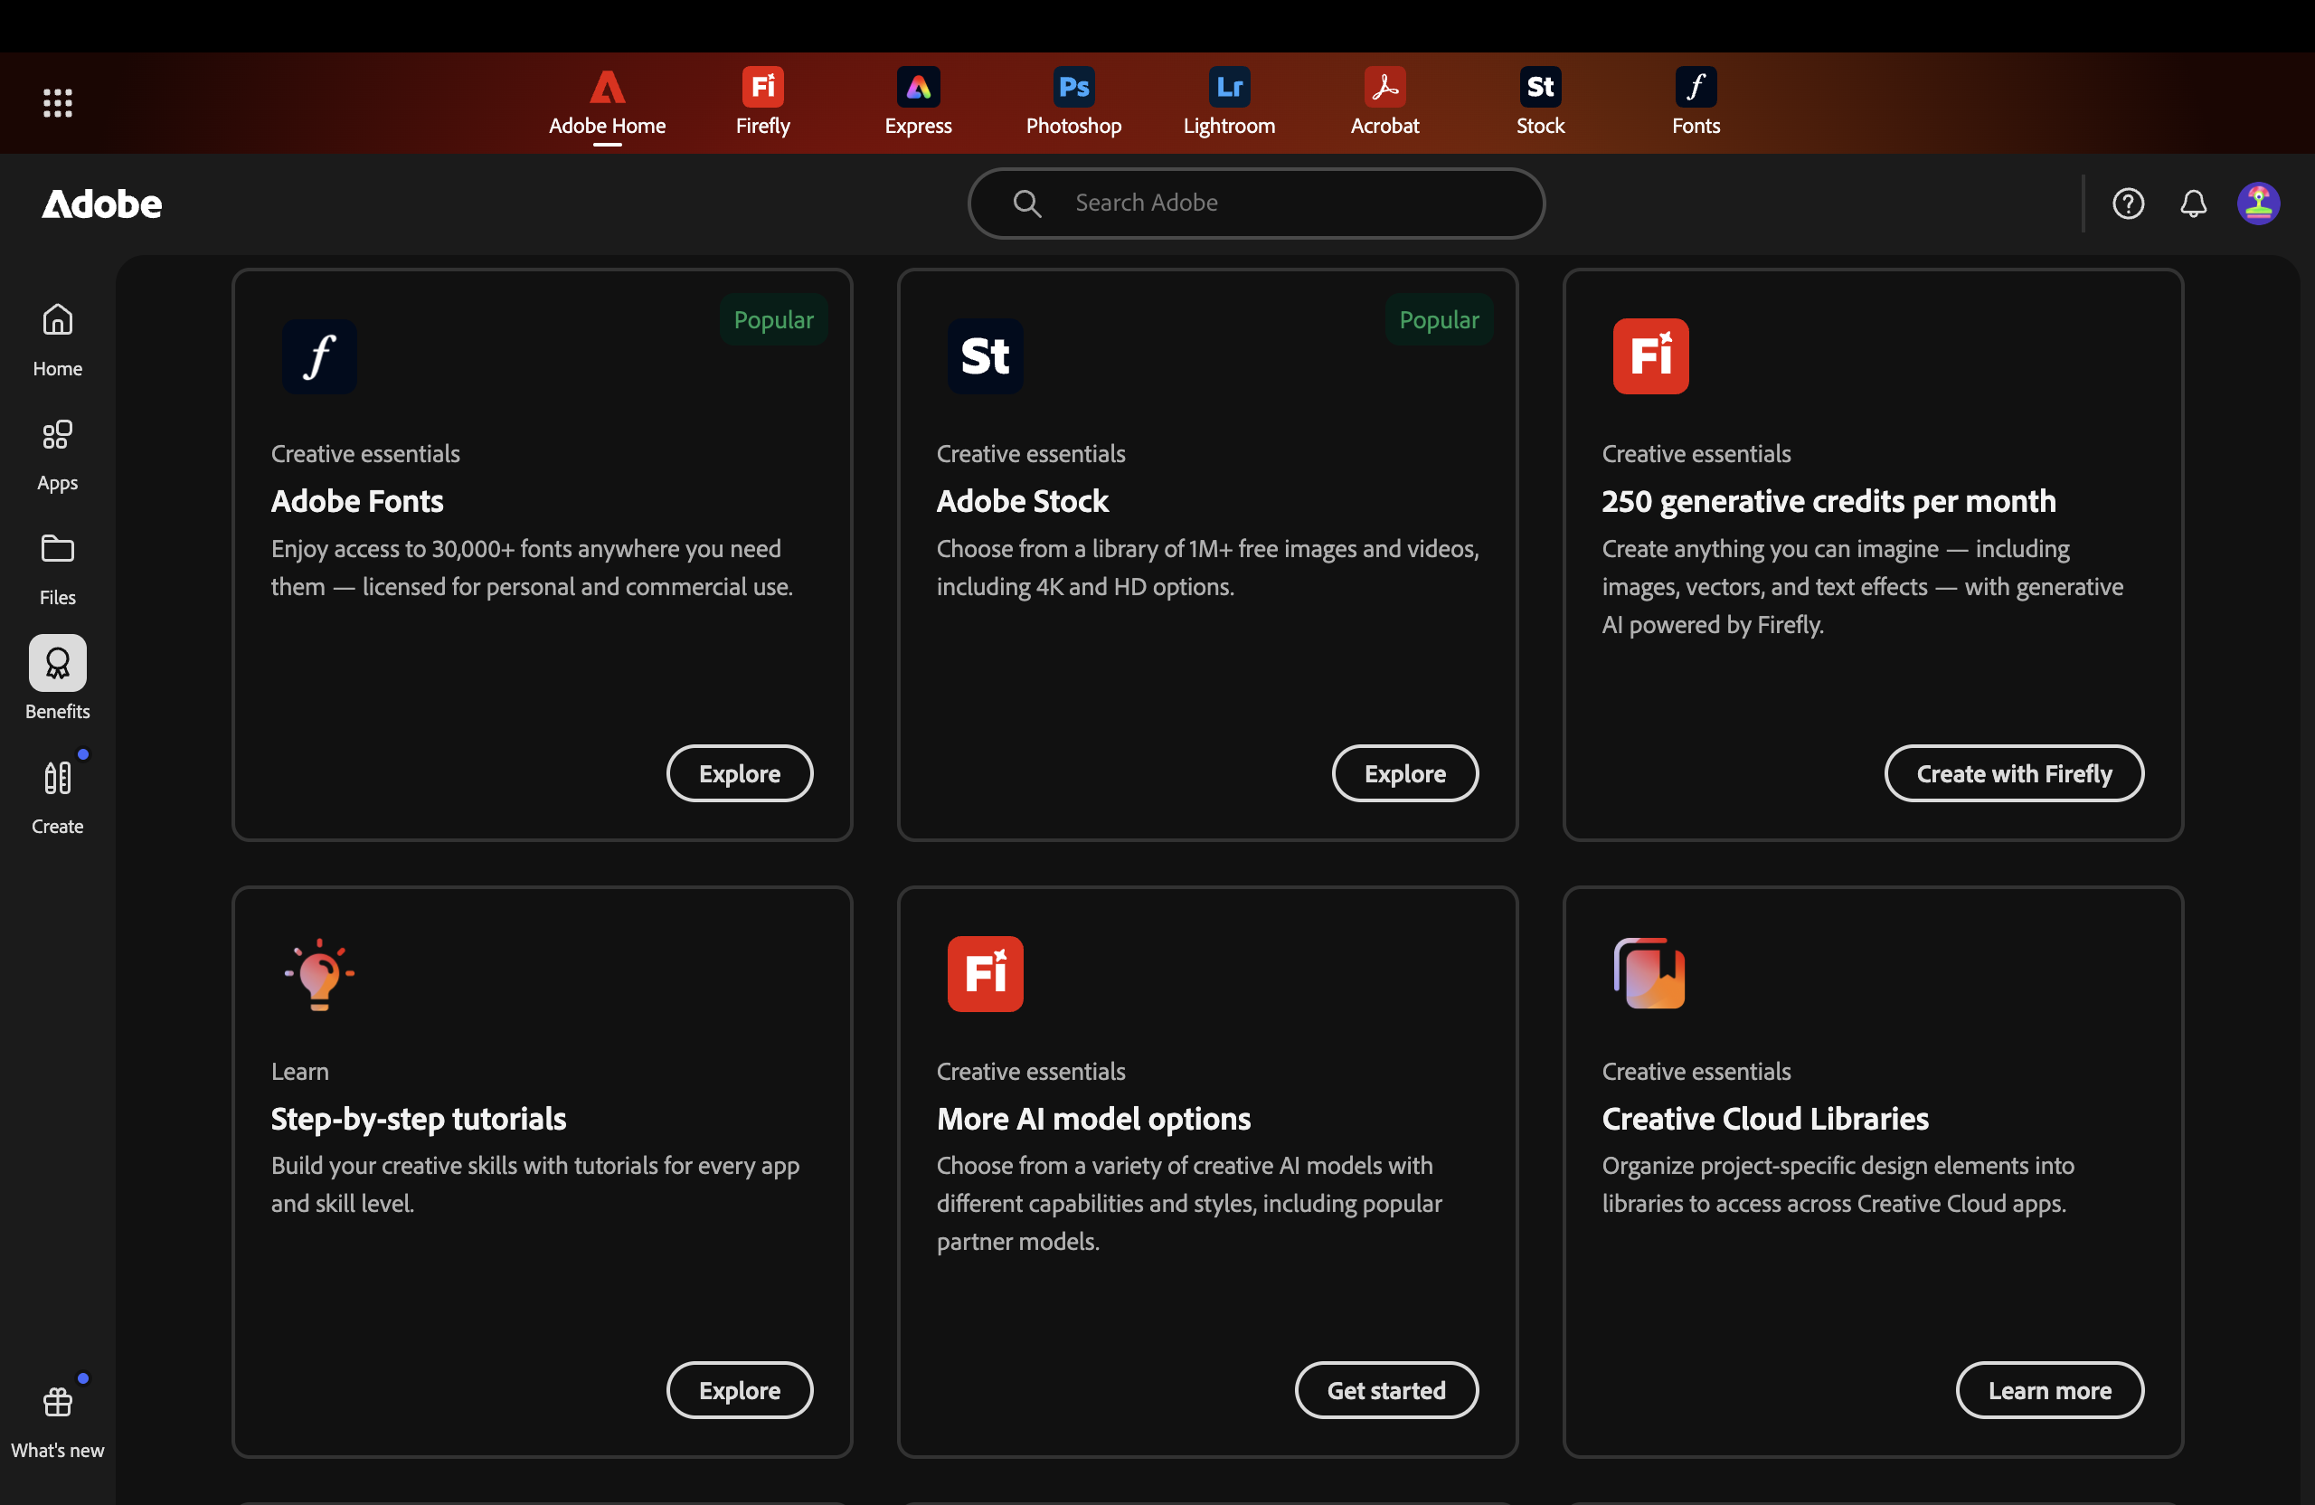Open Files in the left sidebar
2315x1505 pixels.
[57, 568]
